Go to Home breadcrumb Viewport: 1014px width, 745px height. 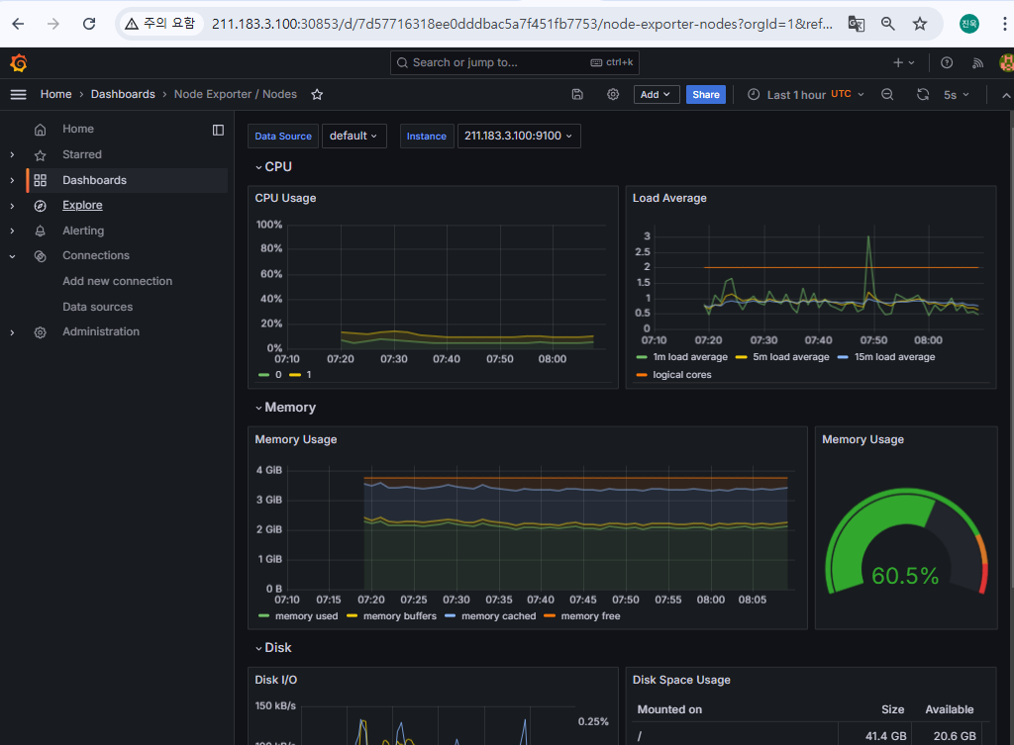click(x=55, y=94)
